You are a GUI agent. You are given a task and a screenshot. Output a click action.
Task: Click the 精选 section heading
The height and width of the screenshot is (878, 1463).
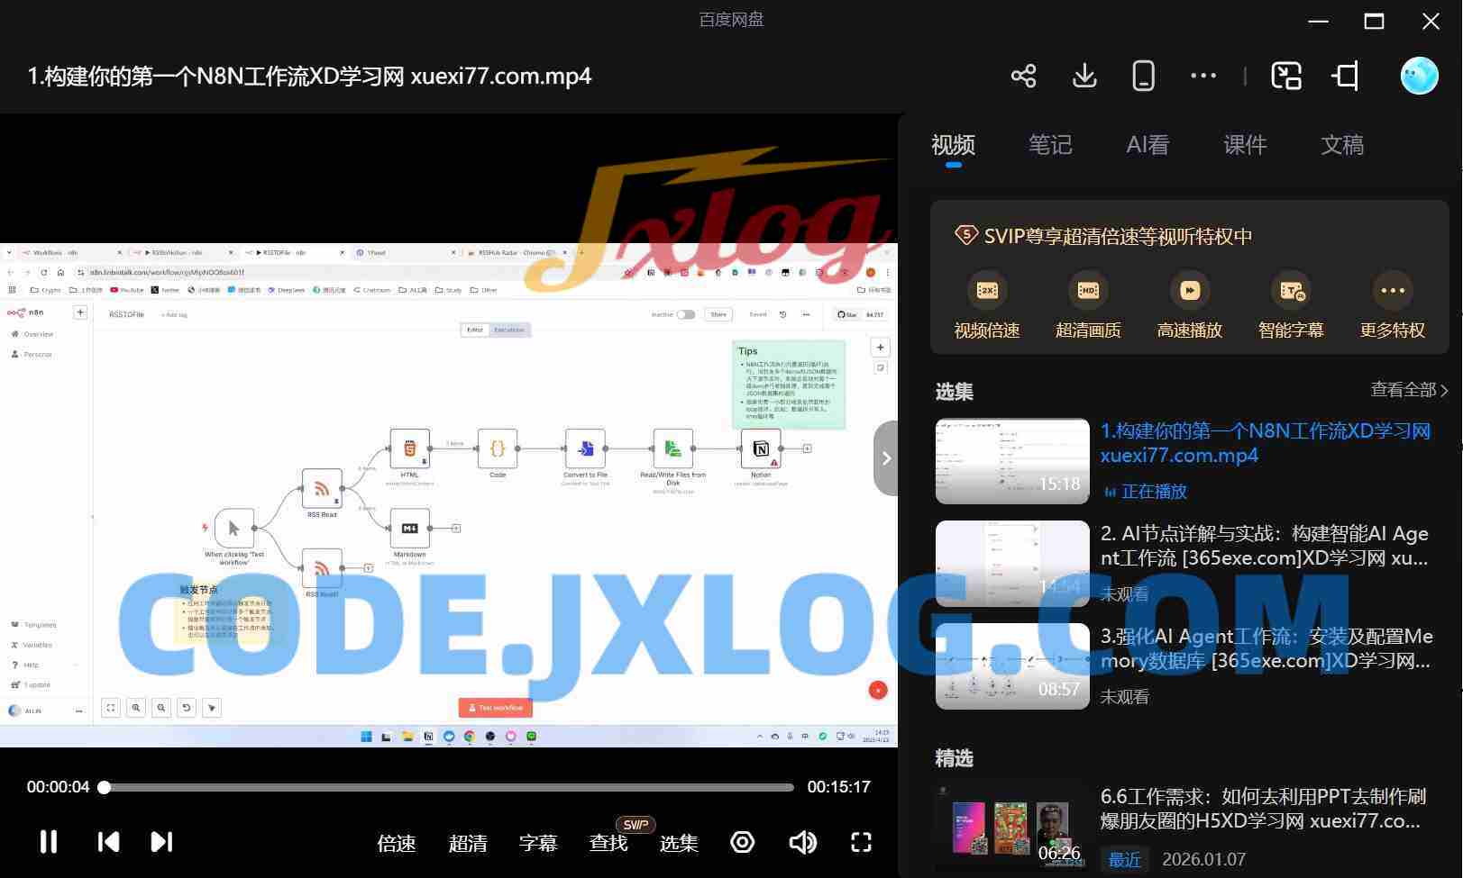[955, 758]
